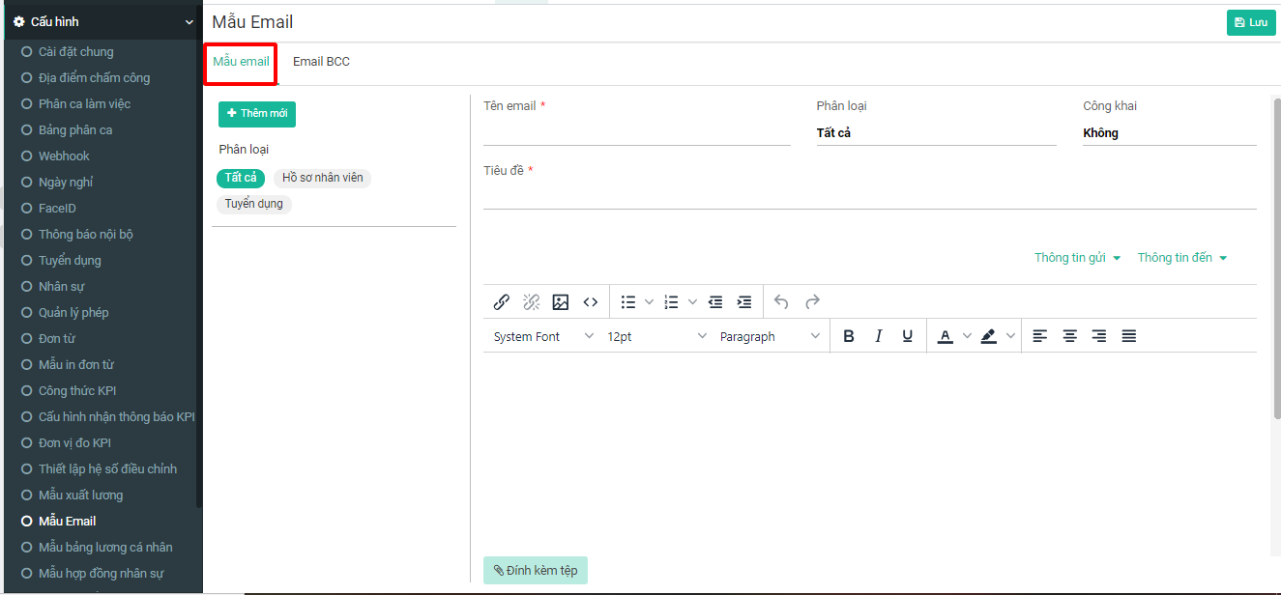The width and height of the screenshot is (1281, 595).
Task: Center align the text
Action: click(1069, 336)
